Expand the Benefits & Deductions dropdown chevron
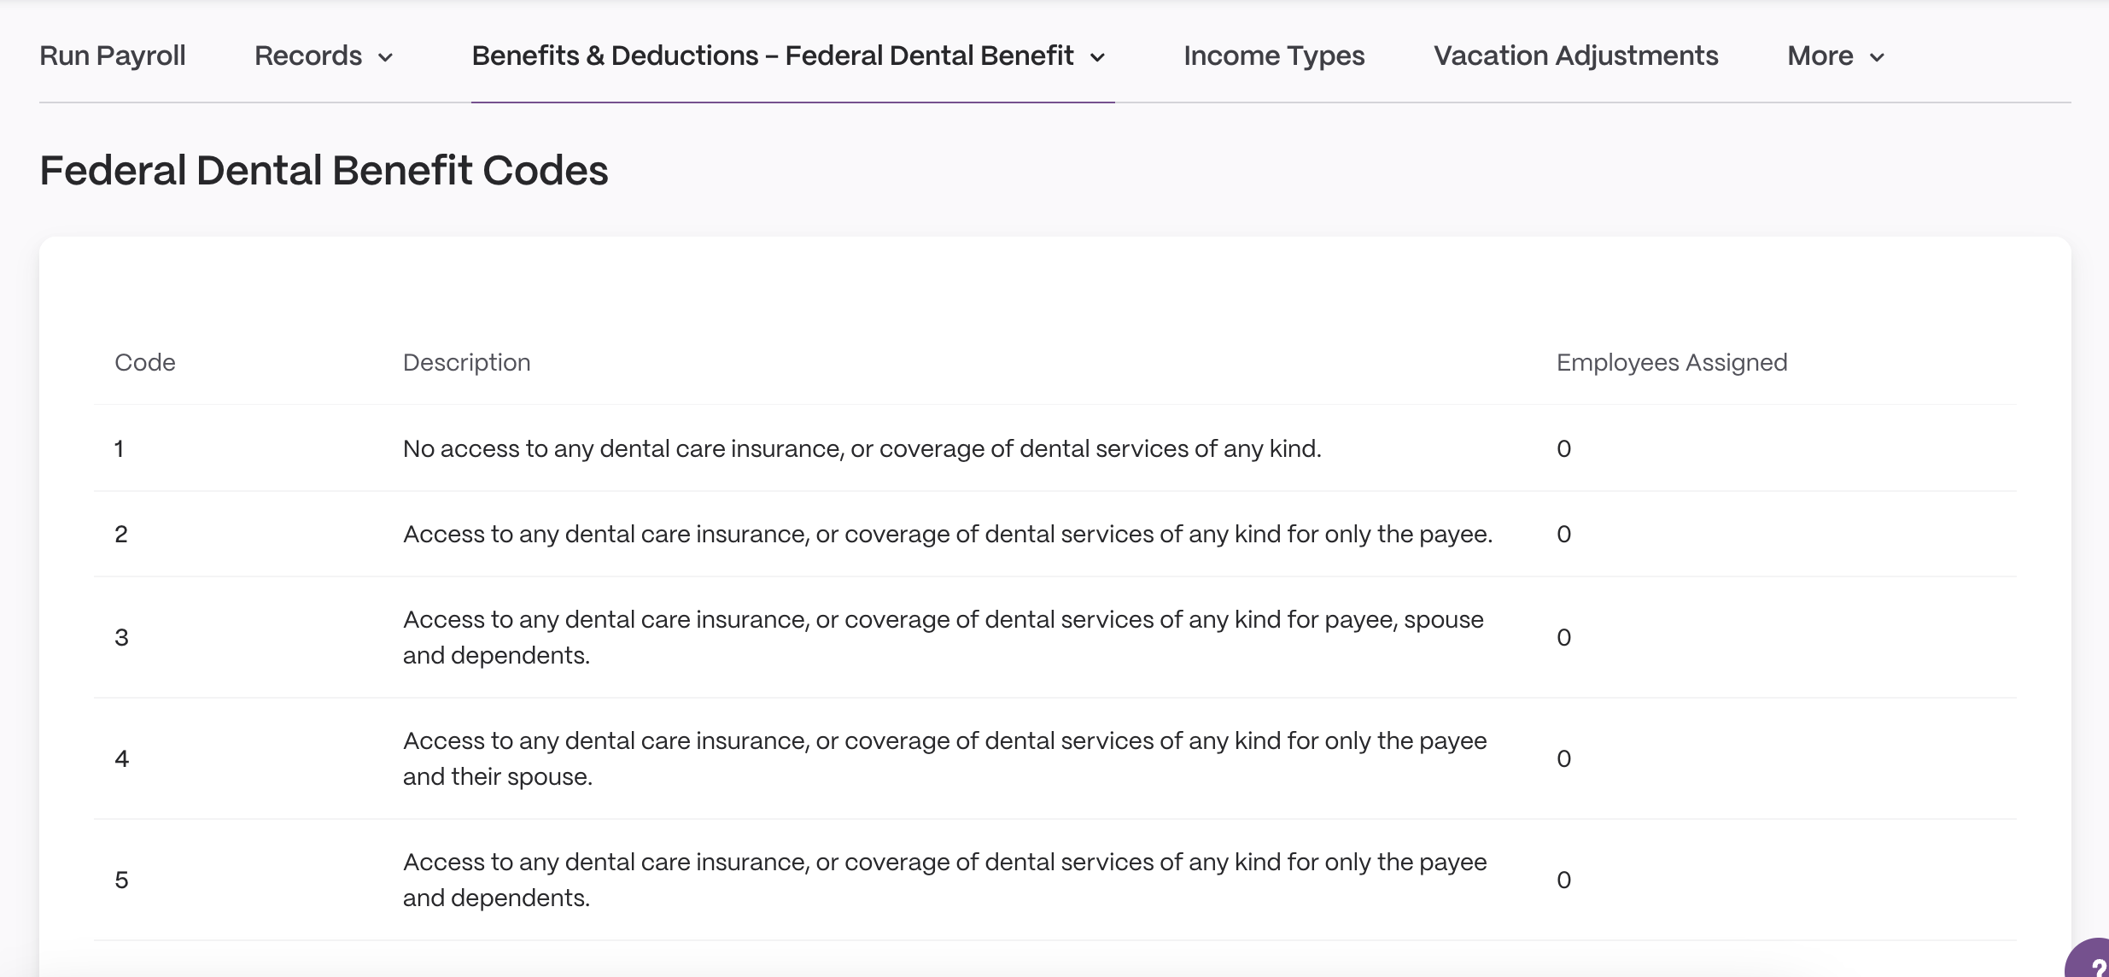The width and height of the screenshot is (2109, 977). point(1098,57)
